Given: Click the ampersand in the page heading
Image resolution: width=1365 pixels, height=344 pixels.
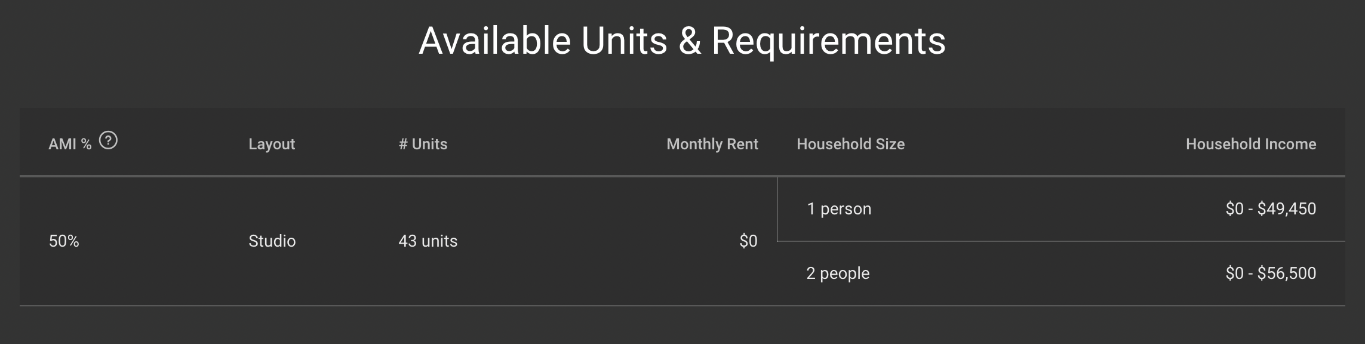Looking at the screenshot, I should [x=690, y=41].
